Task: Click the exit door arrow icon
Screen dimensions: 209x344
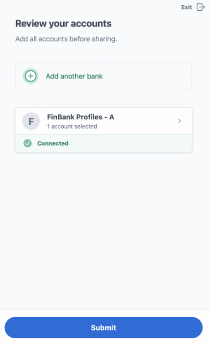Action: click(200, 7)
